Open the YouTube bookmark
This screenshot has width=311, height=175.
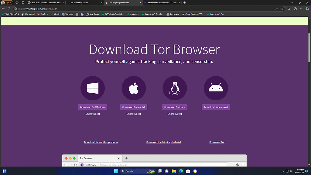point(43,14)
